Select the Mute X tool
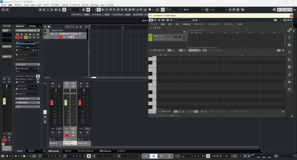 [x=122, y=10]
